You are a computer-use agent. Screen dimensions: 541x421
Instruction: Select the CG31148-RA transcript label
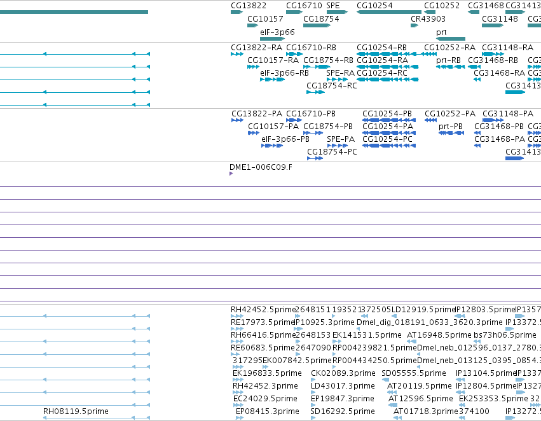coord(507,48)
